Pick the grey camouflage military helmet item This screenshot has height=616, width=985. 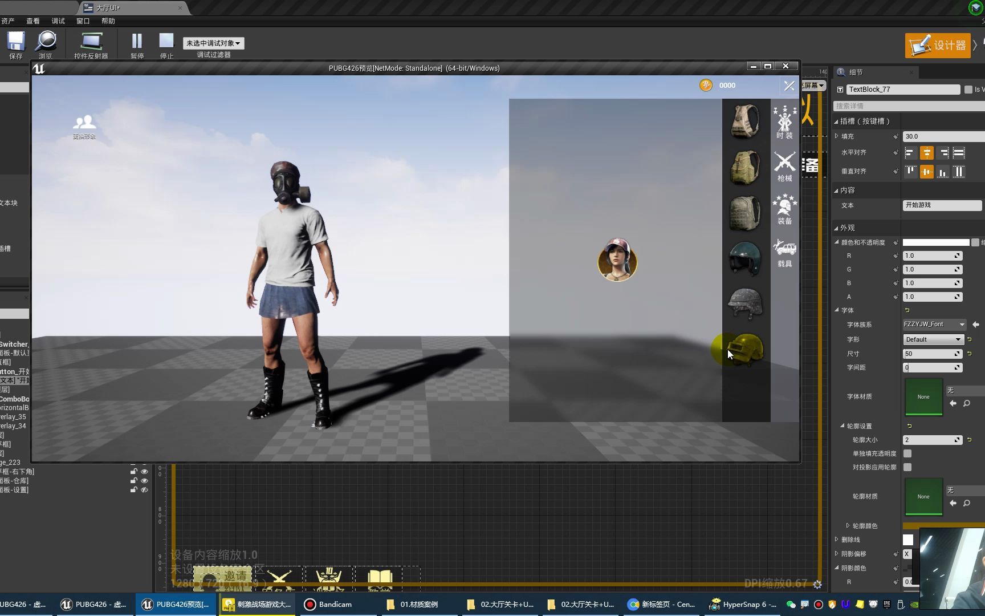745,303
